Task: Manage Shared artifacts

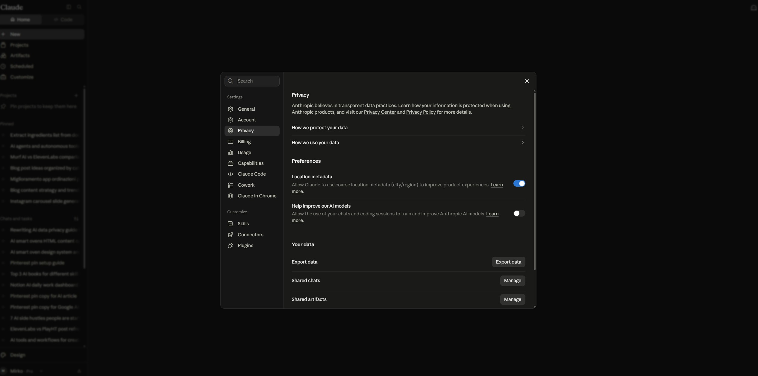Action: (x=513, y=299)
